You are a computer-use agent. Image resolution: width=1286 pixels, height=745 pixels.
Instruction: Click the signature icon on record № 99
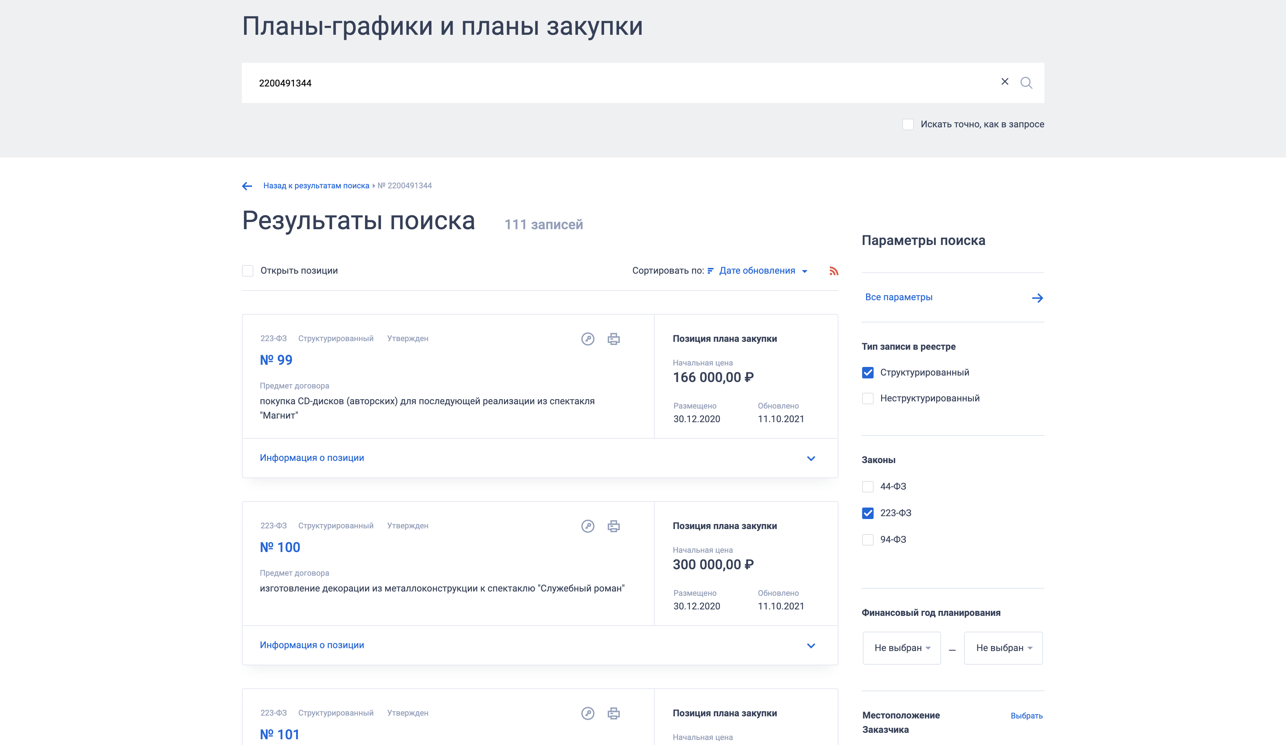pyautogui.click(x=588, y=339)
